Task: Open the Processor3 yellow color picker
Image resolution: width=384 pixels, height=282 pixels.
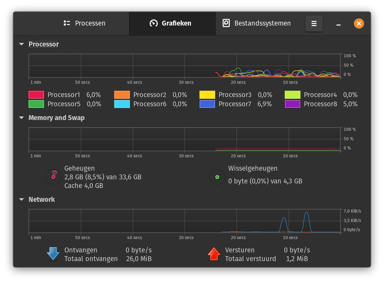Action: (207, 95)
